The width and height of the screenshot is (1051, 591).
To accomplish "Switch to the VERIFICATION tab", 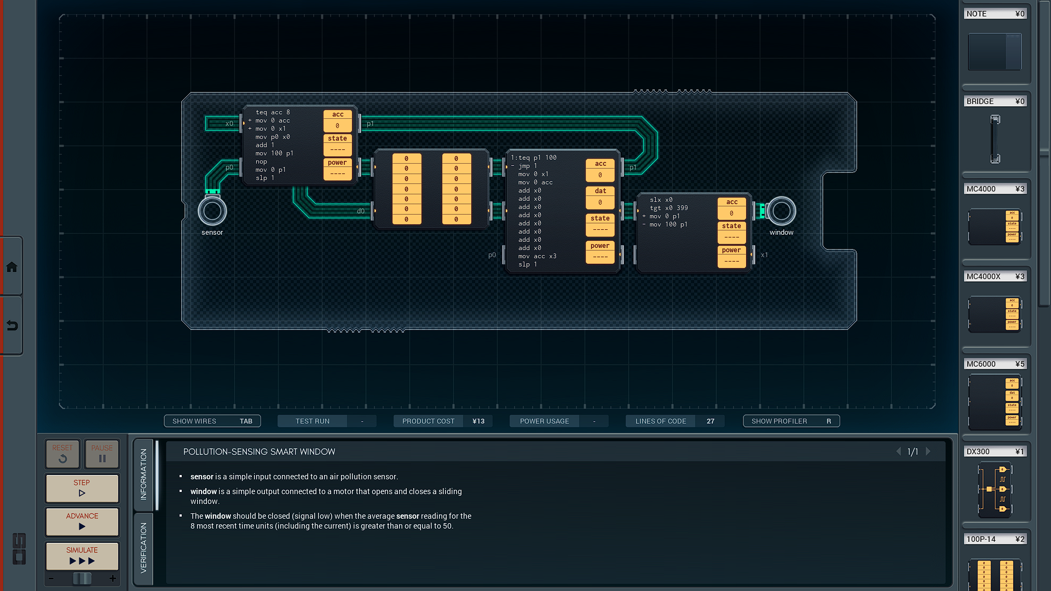I will tap(143, 548).
